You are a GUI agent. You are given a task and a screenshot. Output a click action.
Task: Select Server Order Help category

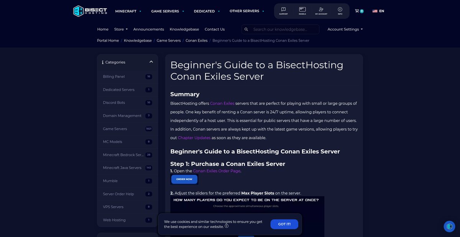[x=127, y=194]
